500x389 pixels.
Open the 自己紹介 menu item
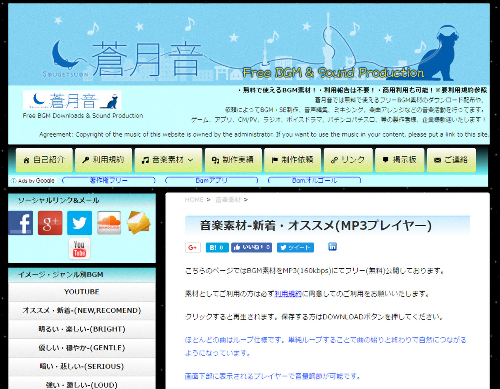tap(44, 160)
